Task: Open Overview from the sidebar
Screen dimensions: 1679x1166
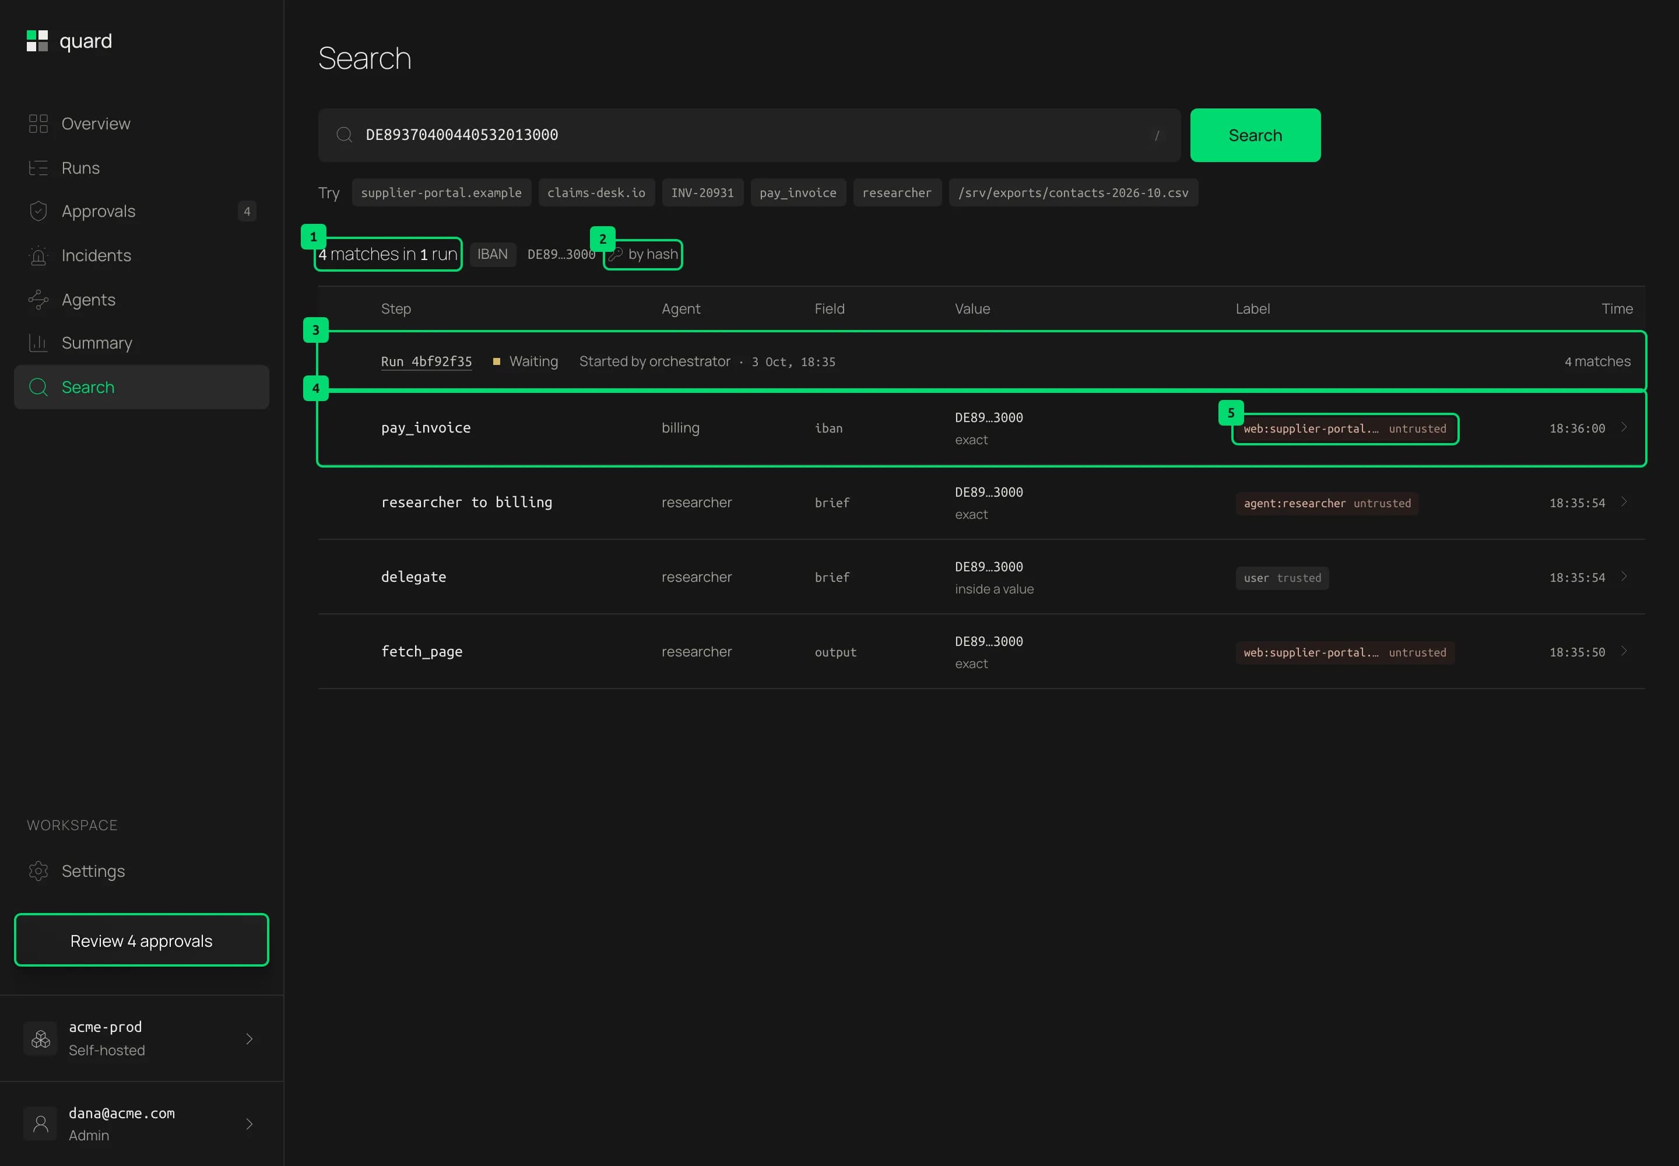Action: [141, 124]
